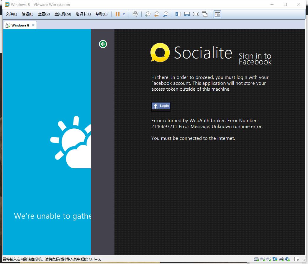Screen dimensions: 308x264
Task: Open the 选项卡(T) menu
Action: [x=83, y=14]
